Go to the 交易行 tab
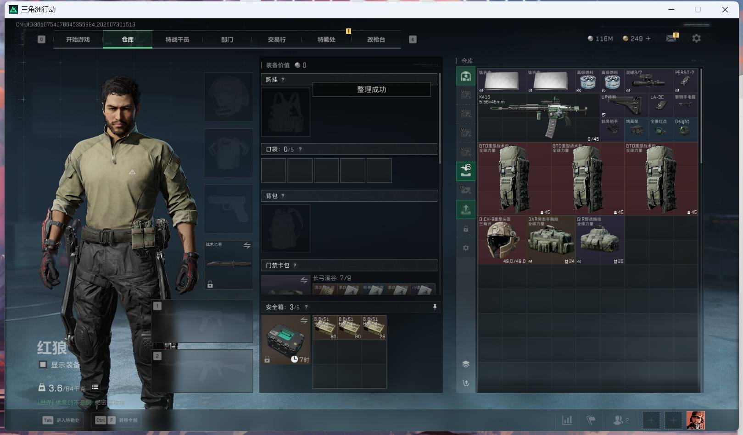This screenshot has width=743, height=435. (x=277, y=39)
